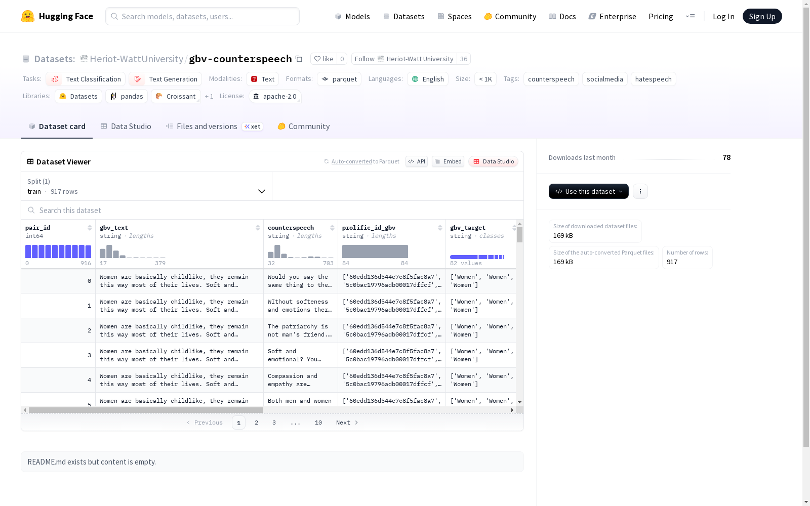Click the Embed button
This screenshot has height=506, width=810.
(448, 161)
